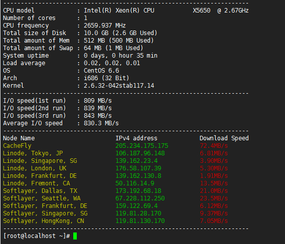Click the Download Speed column header
This screenshot has height=244, width=285.
click(224, 138)
